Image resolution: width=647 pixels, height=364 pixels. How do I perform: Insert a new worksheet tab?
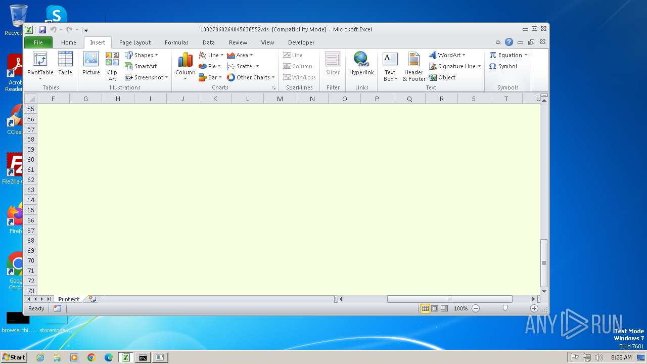pos(93,299)
